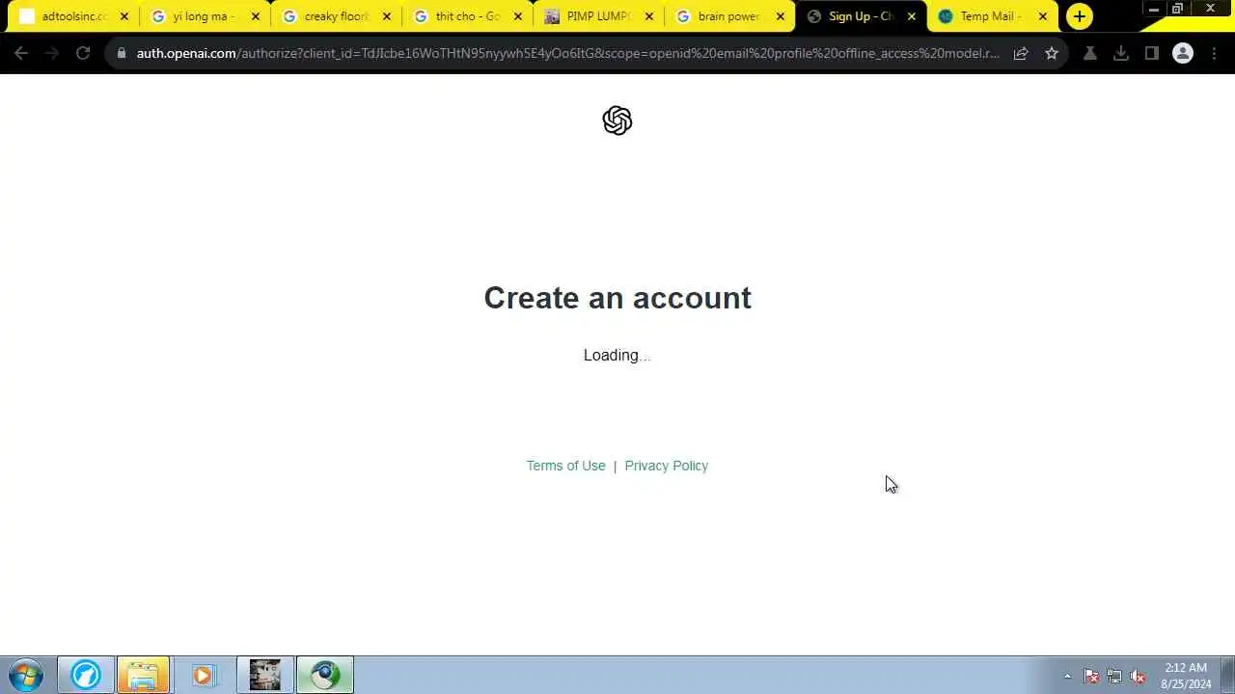Open the Action Center flag icon

1091,676
